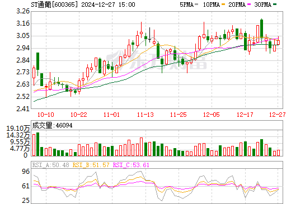Click the 2024-12-27 15:00 timestamp
The width and height of the screenshot is (291, 204).
click(x=108, y=4)
